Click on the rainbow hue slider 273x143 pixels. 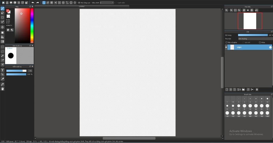click(x=32, y=26)
